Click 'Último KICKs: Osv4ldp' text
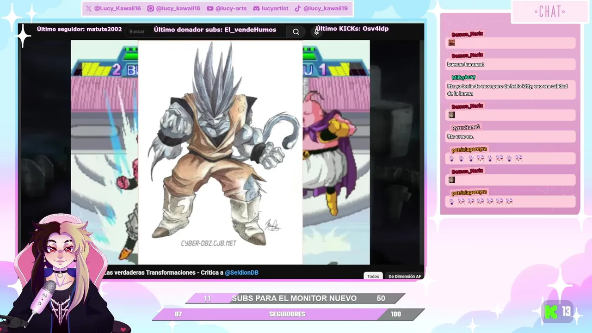592x333 pixels. 351,29
